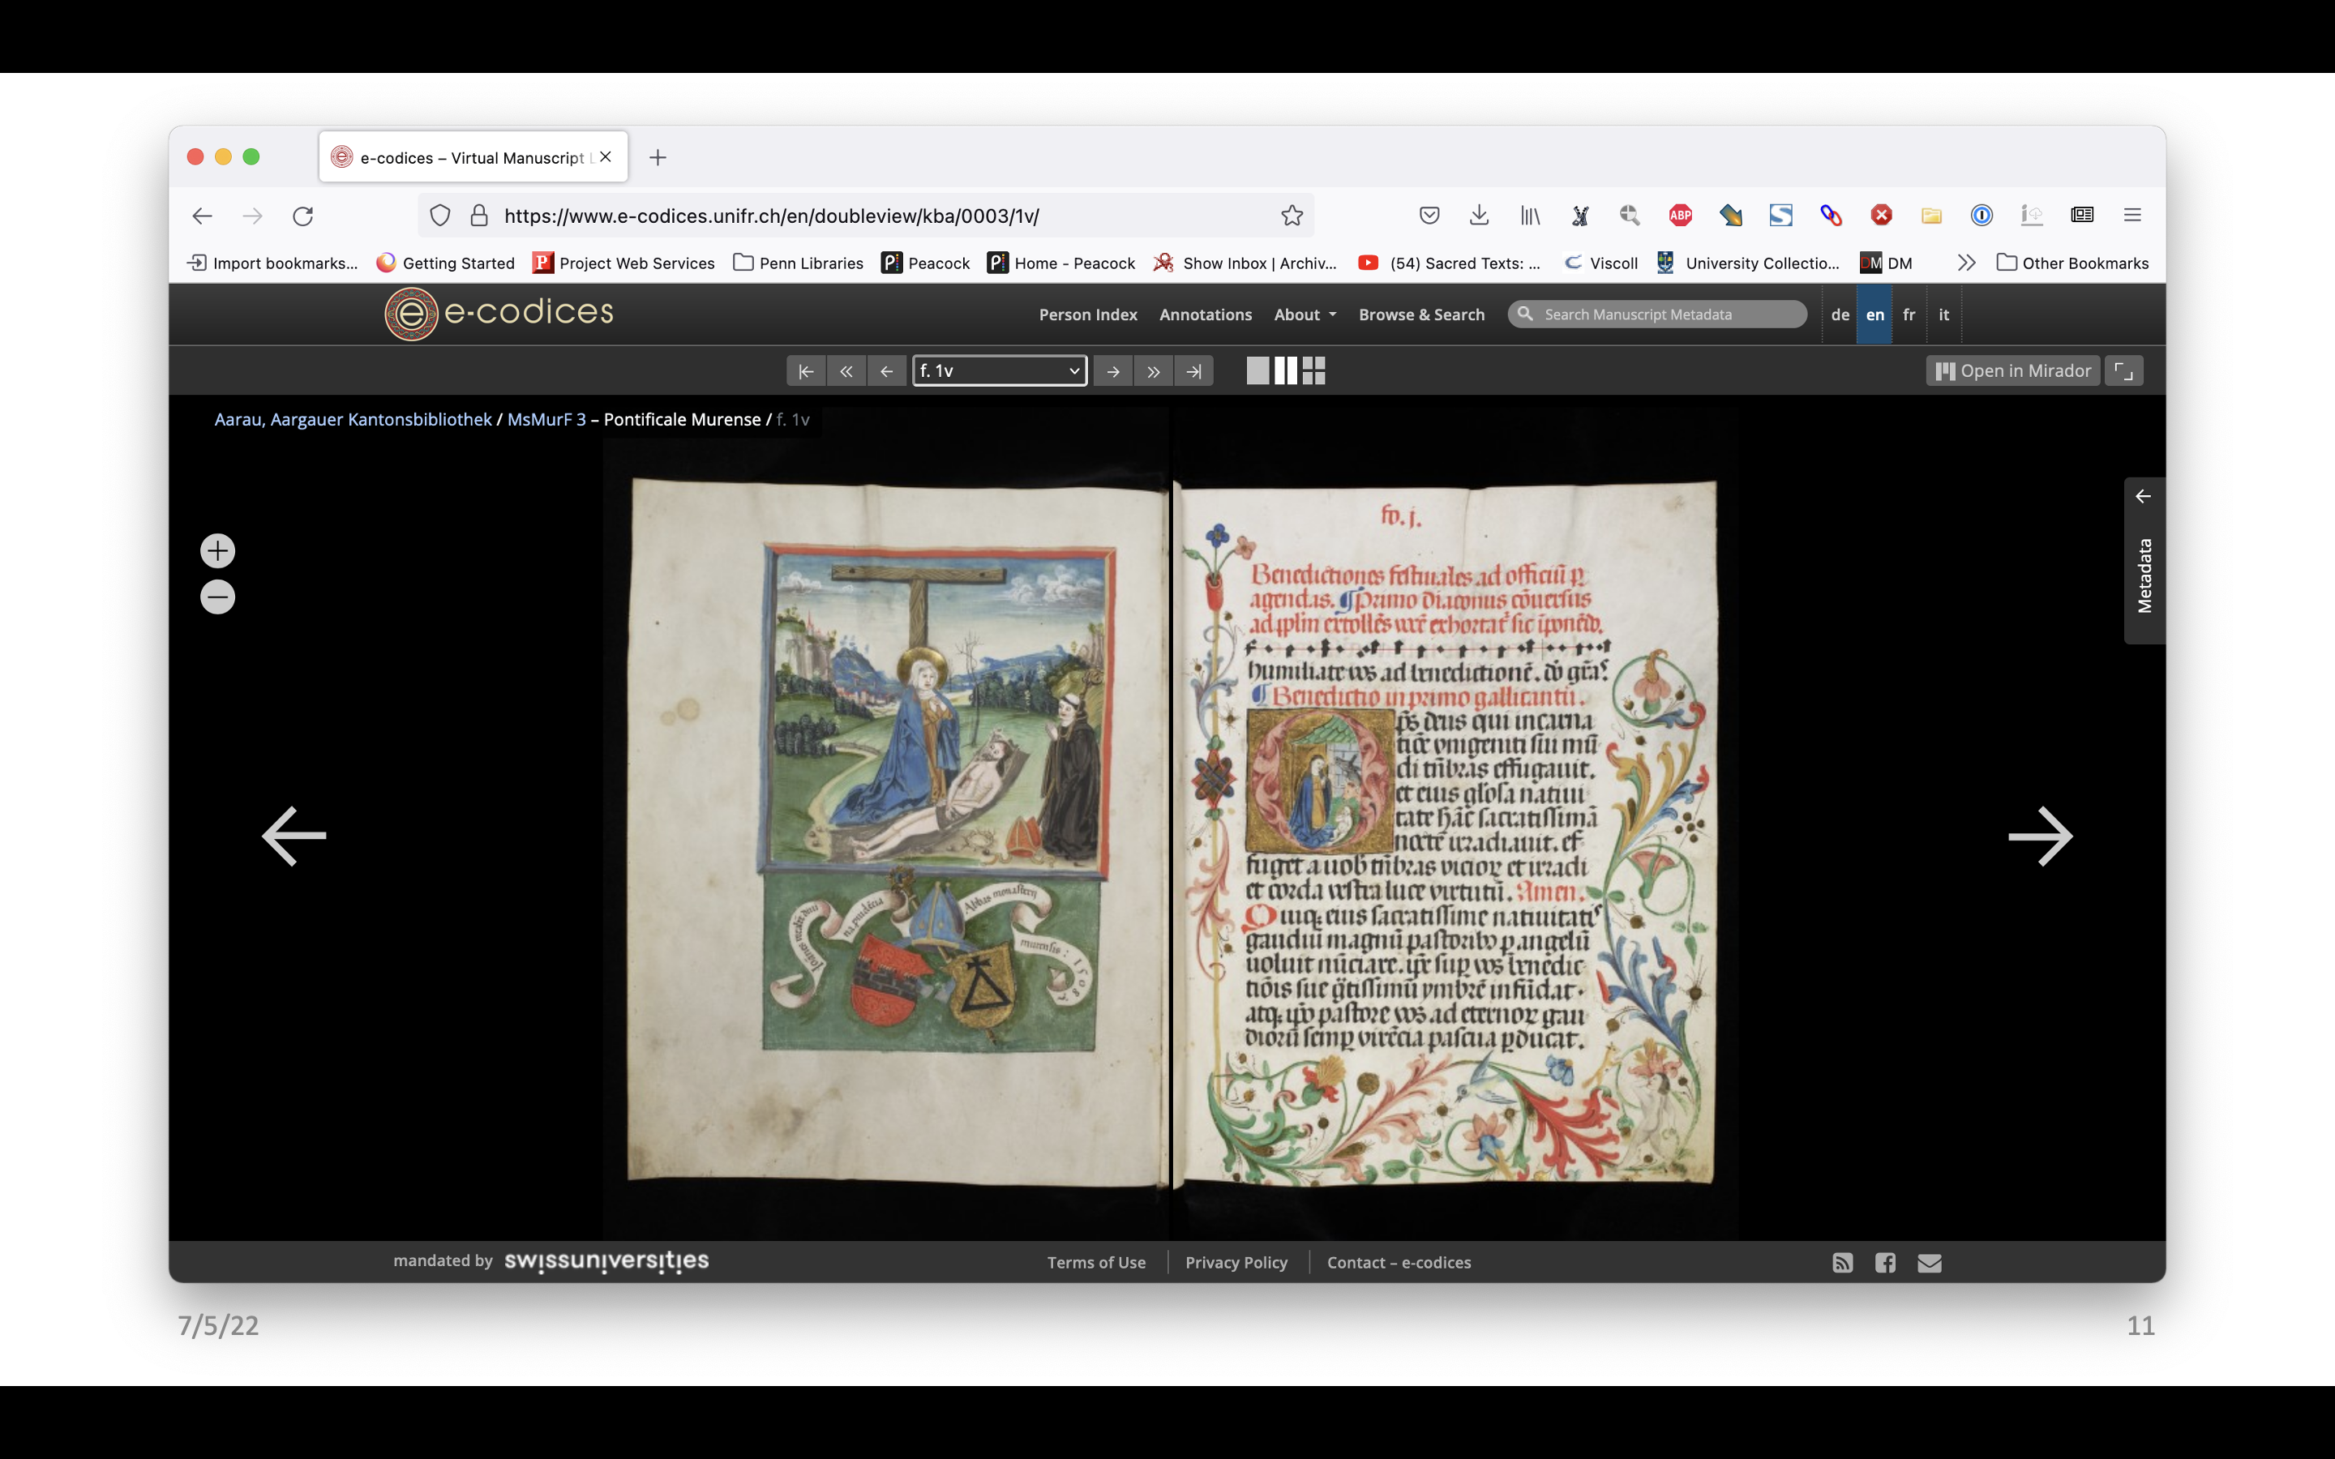Screen dimensions: 2335x1459
Task: Open the Viscoll bookmark
Action: 1600,263
